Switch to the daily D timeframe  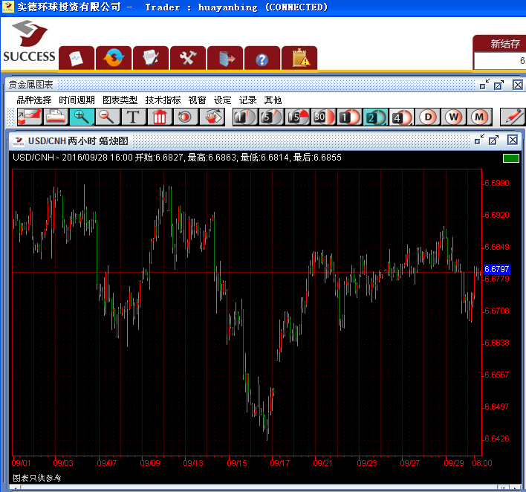click(427, 117)
